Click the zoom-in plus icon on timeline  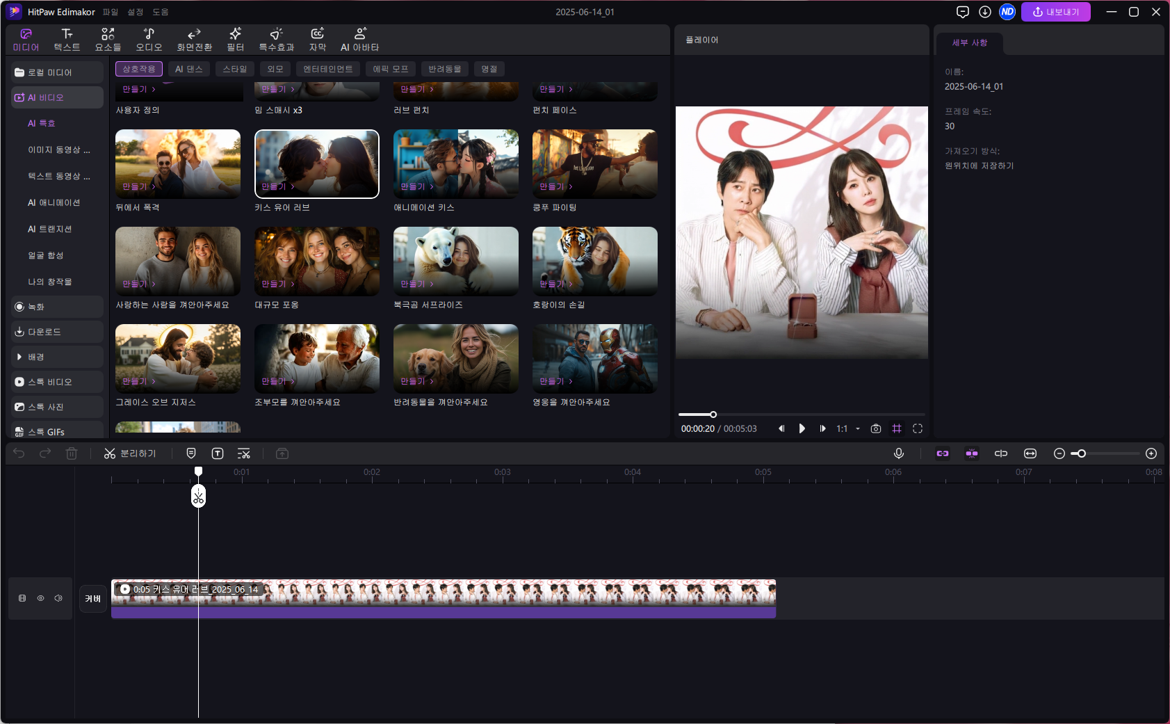point(1151,453)
